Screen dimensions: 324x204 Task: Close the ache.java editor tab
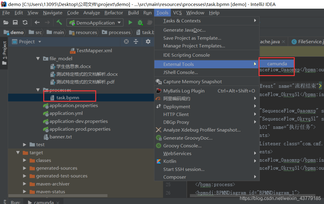pos(283,42)
